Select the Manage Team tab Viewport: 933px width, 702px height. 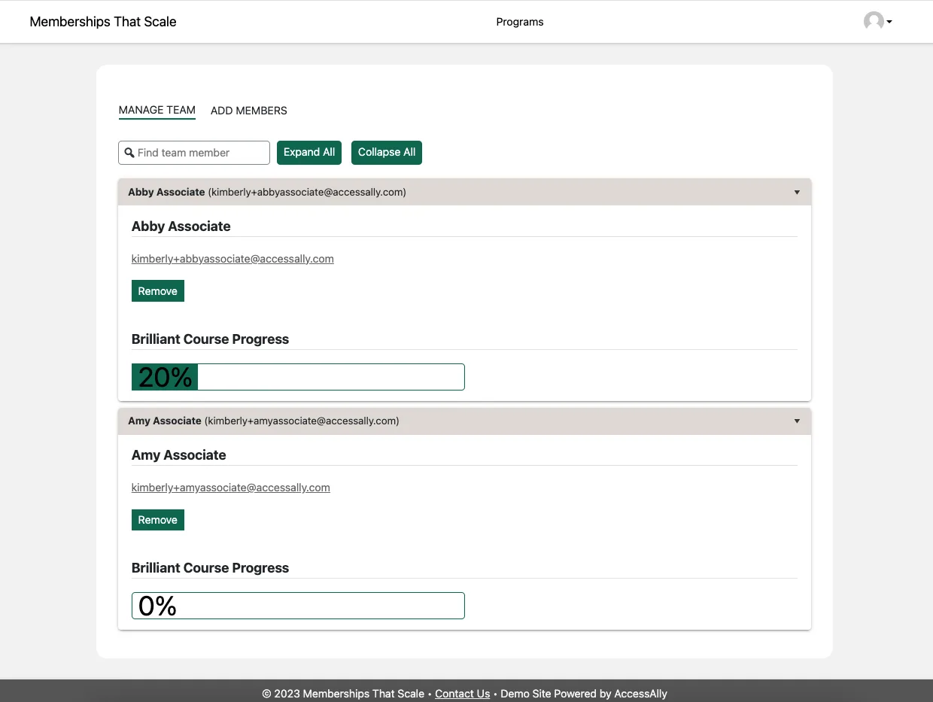157,110
